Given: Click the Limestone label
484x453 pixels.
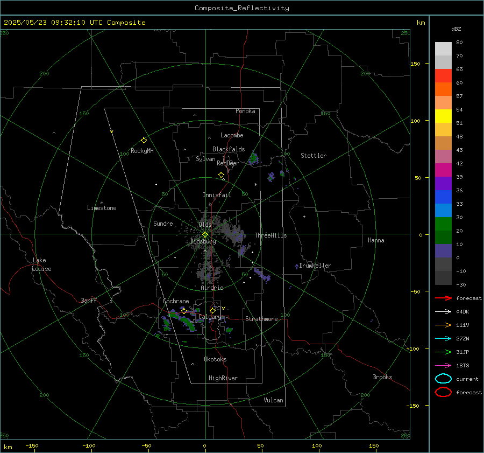Looking at the screenshot, I should coord(102,208).
